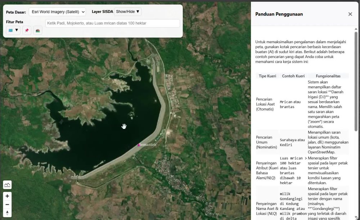Click the Layer SISDA label
This screenshot has width=360, height=220.
102,12
